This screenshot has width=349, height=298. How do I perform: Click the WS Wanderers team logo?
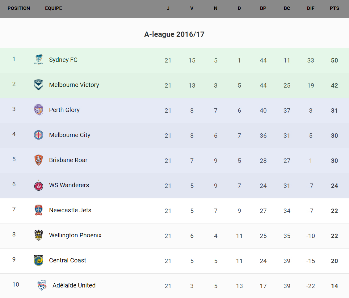coord(38,185)
